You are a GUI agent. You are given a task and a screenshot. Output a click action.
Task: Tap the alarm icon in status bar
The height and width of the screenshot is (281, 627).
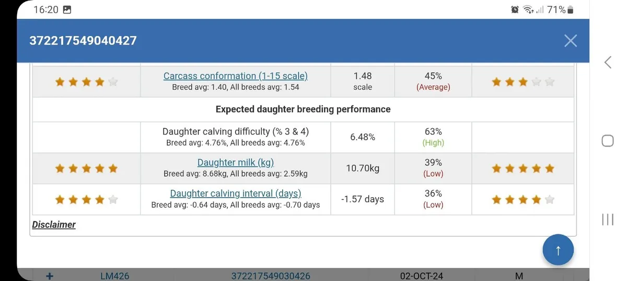tap(515, 10)
